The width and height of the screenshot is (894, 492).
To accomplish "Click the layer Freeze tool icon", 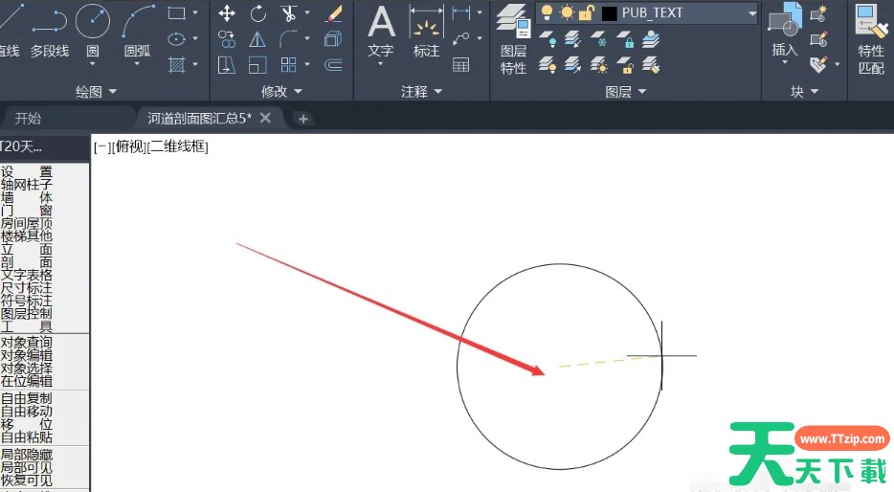I will click(598, 39).
